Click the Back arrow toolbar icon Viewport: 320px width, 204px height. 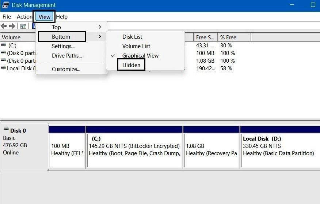tap(4, 26)
